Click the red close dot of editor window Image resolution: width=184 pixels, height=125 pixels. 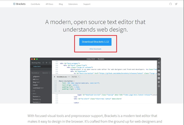click(x=32, y=59)
